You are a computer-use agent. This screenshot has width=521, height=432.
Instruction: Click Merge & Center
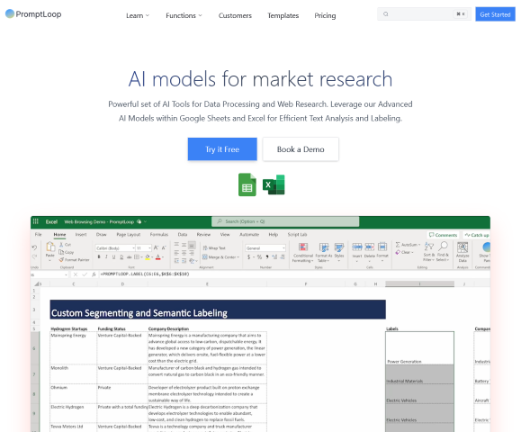[x=220, y=256]
